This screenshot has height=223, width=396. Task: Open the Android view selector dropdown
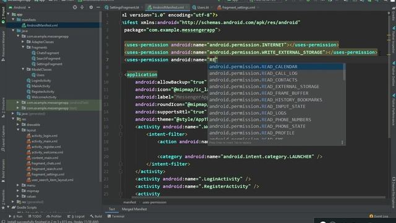[20, 7]
